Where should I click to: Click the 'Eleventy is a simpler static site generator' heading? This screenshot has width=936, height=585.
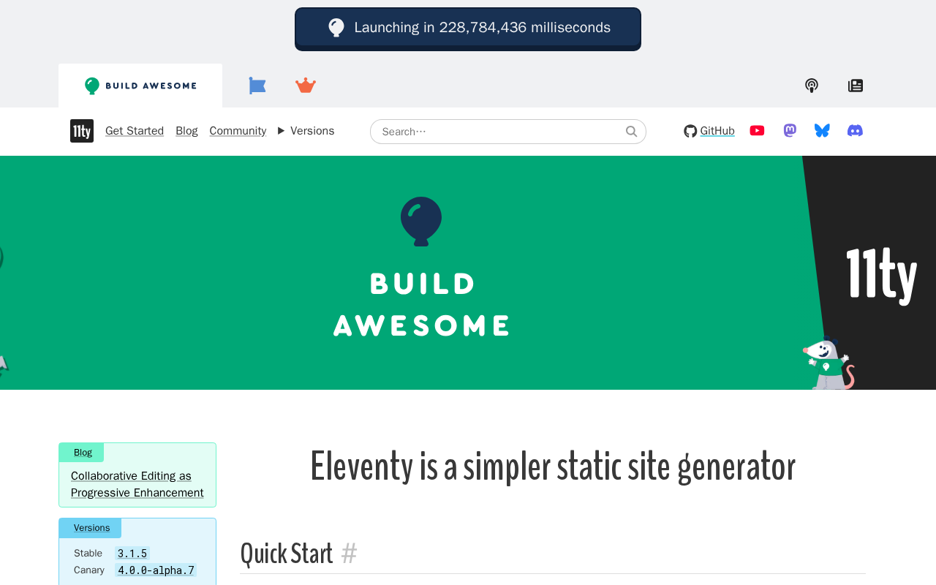[553, 467]
